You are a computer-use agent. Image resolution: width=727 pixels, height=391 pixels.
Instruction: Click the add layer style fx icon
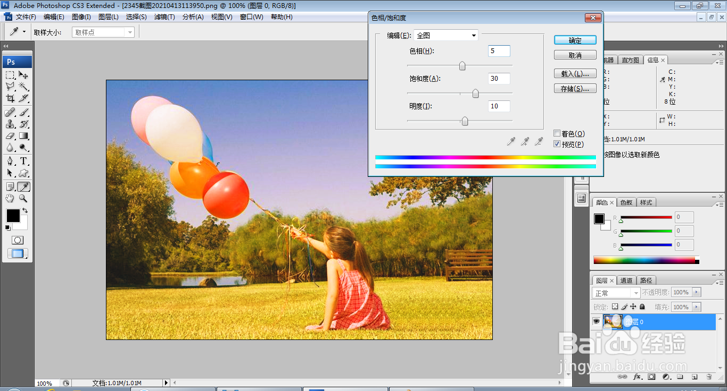(x=637, y=377)
